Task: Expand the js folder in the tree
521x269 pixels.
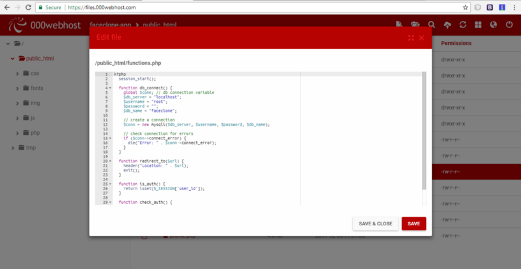Action: coord(18,118)
